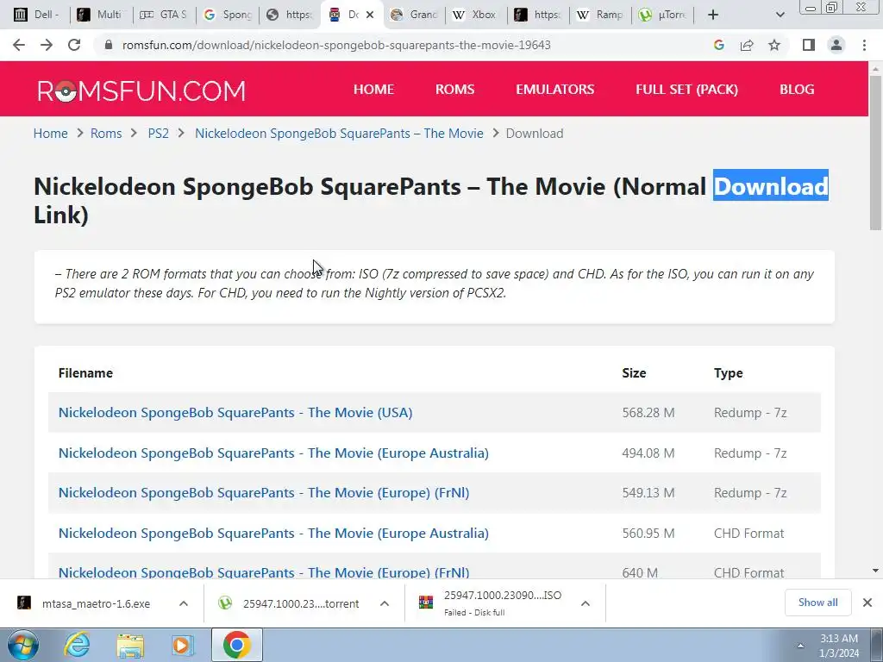The height and width of the screenshot is (662, 883).
Task: Switch to the Multi tab
Action: tap(102, 15)
